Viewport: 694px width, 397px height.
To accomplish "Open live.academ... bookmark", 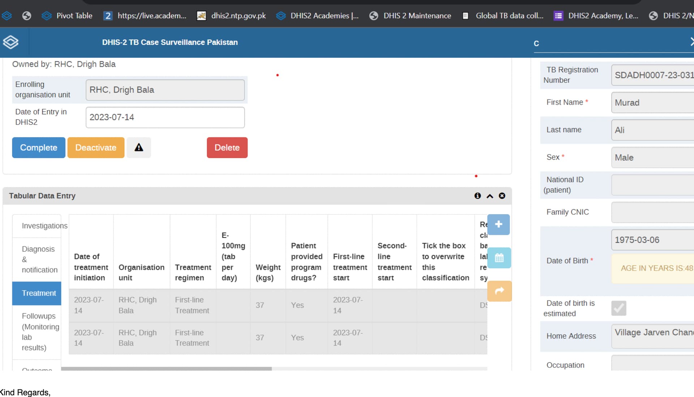I will (x=145, y=16).
